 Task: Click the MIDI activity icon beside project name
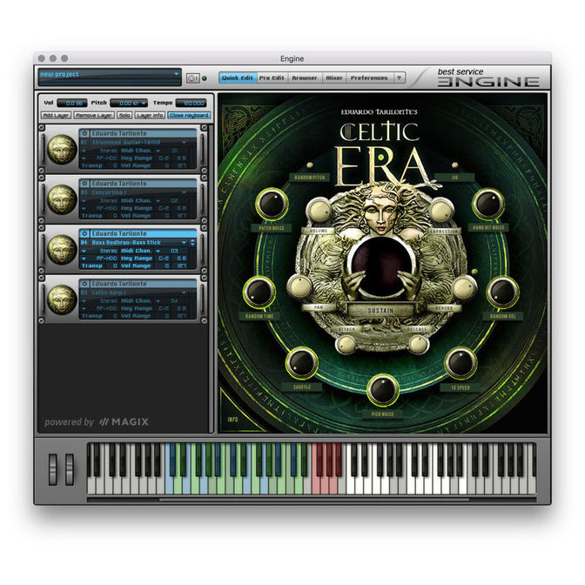pos(192,78)
